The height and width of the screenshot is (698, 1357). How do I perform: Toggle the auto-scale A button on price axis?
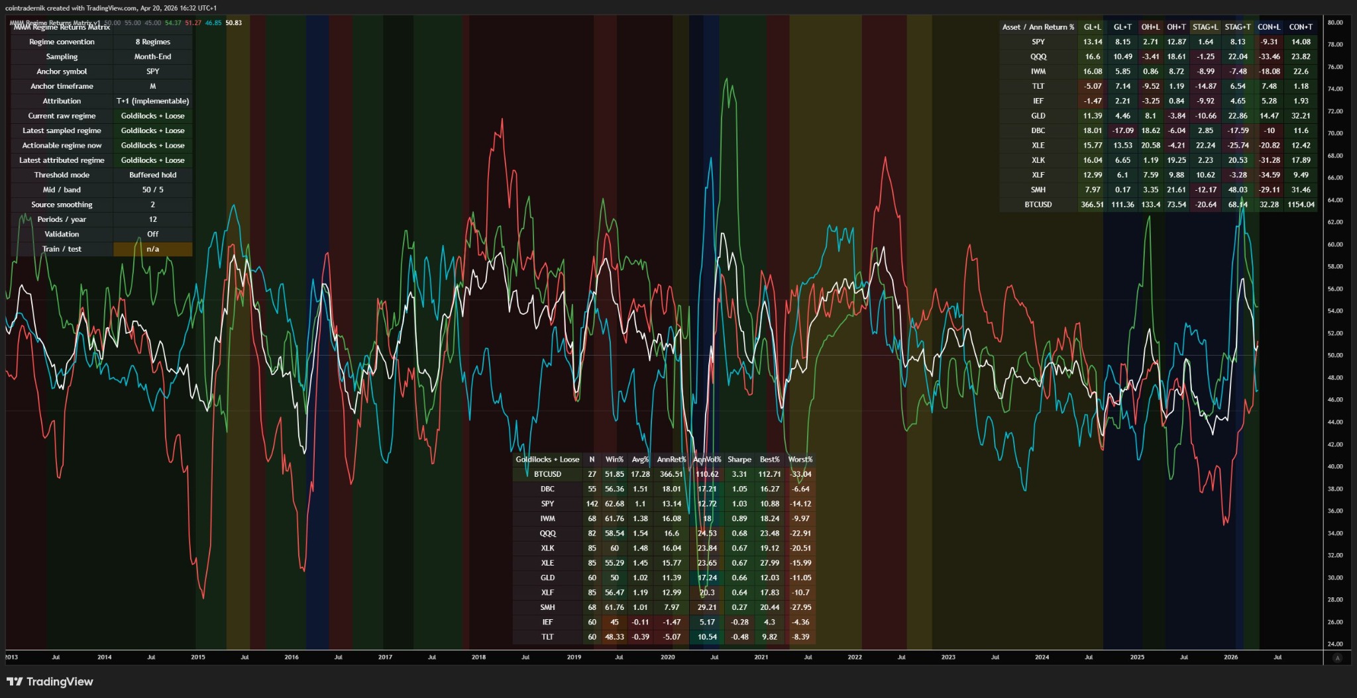pos(1338,658)
